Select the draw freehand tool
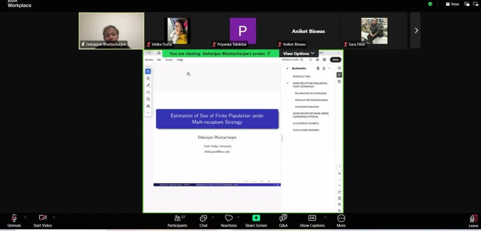 coord(148,92)
